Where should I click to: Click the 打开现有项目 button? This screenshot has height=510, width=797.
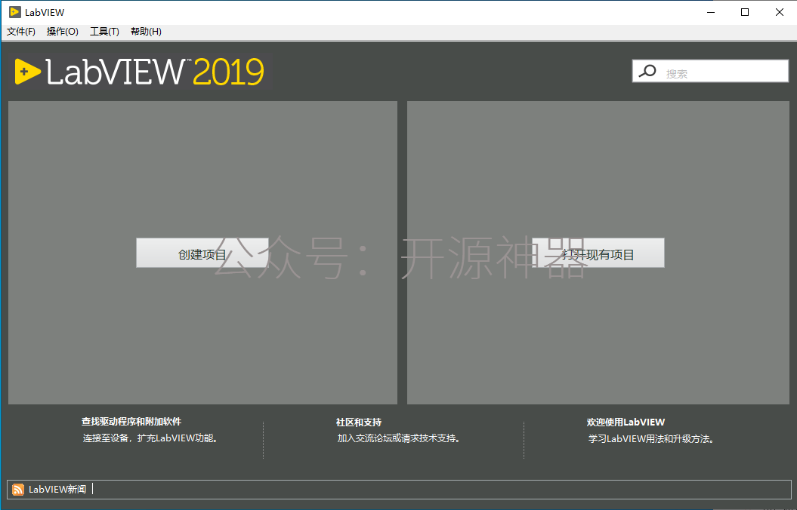[598, 253]
